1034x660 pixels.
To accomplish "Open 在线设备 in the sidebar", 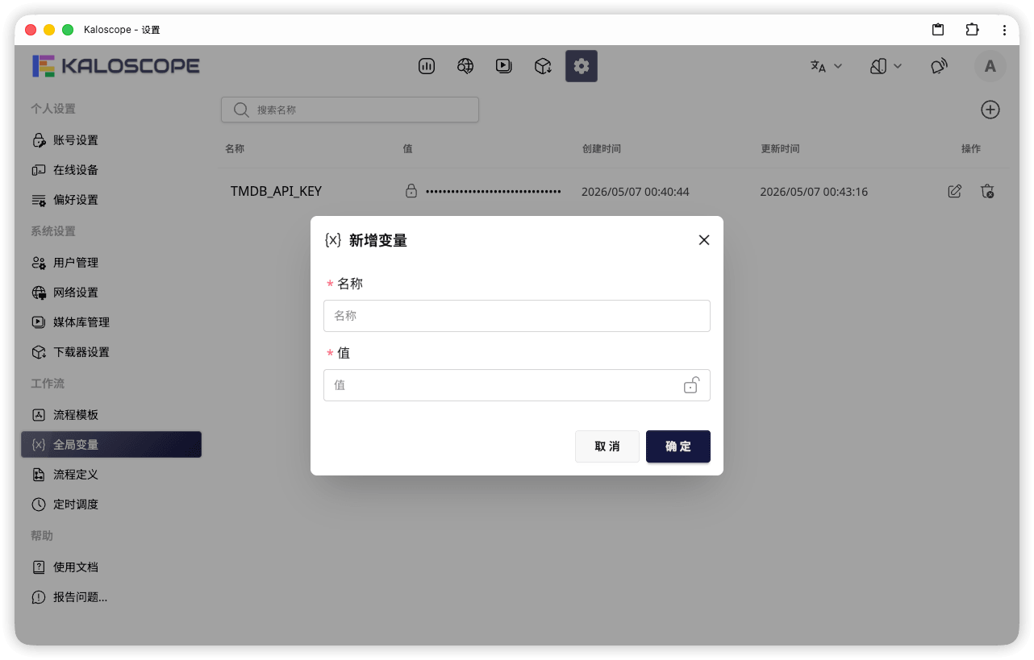I will tap(111, 170).
